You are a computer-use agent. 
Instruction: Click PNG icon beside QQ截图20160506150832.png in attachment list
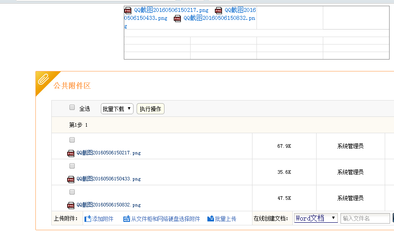tap(71, 205)
